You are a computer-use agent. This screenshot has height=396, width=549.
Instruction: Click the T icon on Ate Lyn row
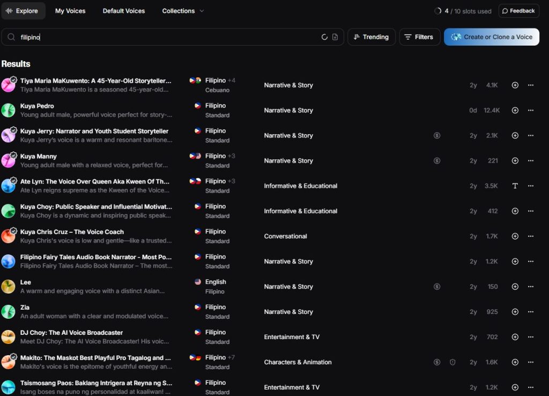[x=515, y=186]
